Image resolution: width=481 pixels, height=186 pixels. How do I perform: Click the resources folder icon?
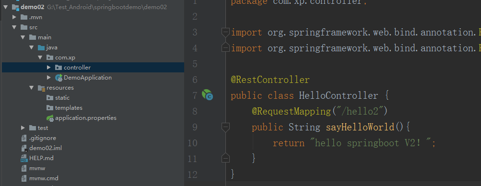41,88
